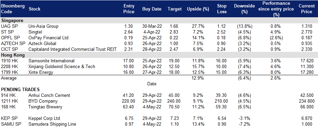Select the UAG SP ticker cell
The width and height of the screenshot is (318, 127).
pyautogui.click(x=8, y=26)
